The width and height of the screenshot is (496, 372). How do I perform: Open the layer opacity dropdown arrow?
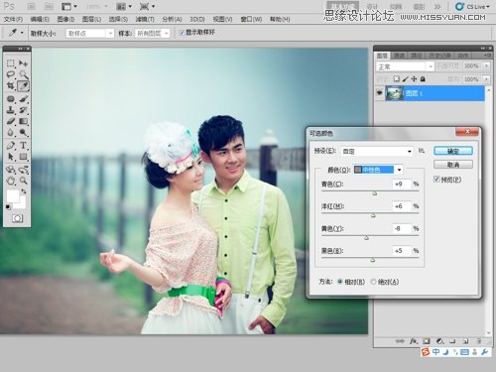(486, 66)
